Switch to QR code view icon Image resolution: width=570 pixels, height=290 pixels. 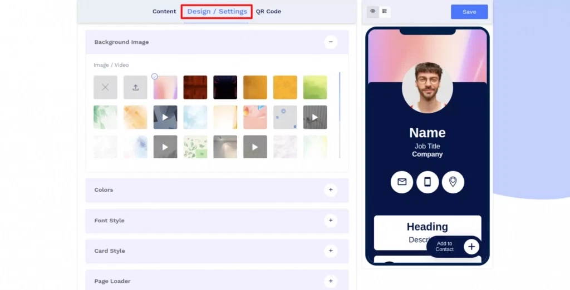tap(385, 11)
